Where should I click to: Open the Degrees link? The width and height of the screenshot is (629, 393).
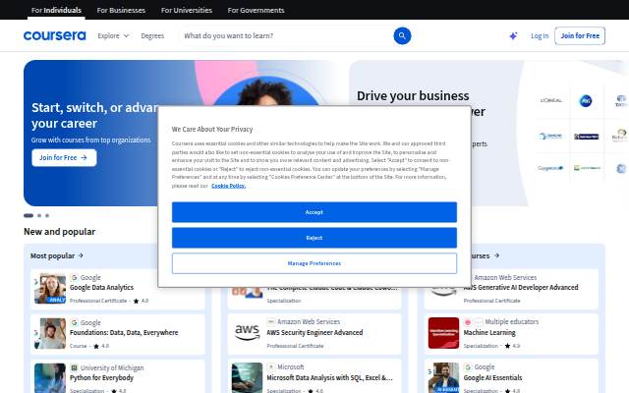point(152,35)
